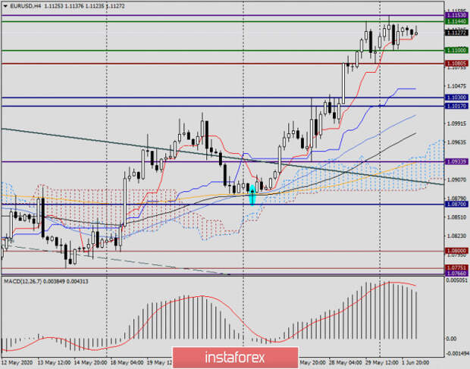Viewport: 470px width, 369px height.
Task: Click the 13 May 12:00 time axis label
Action: (54, 363)
